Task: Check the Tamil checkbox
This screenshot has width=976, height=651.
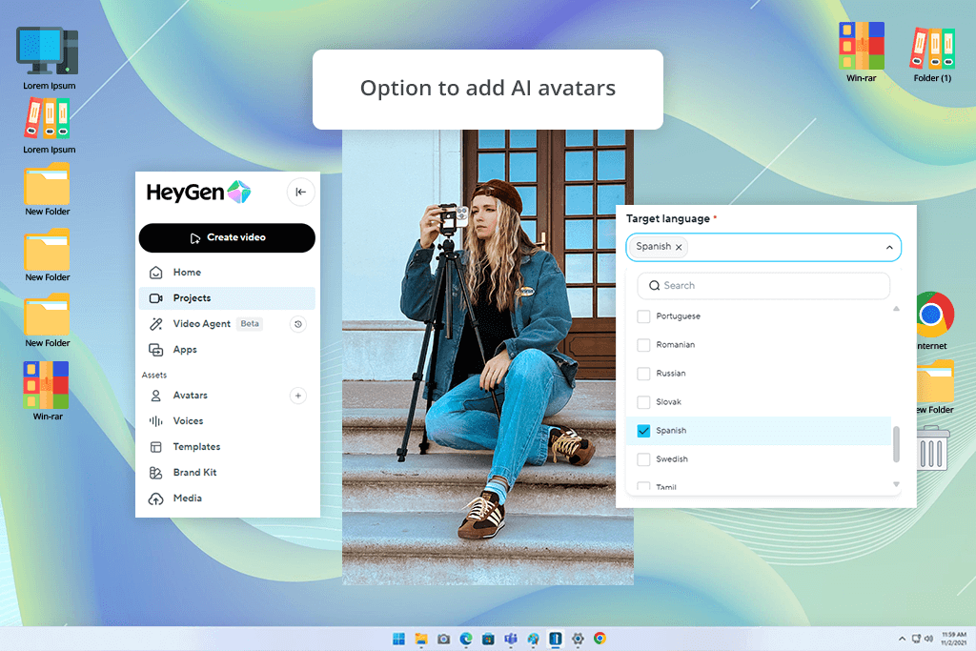Action: pyautogui.click(x=643, y=487)
